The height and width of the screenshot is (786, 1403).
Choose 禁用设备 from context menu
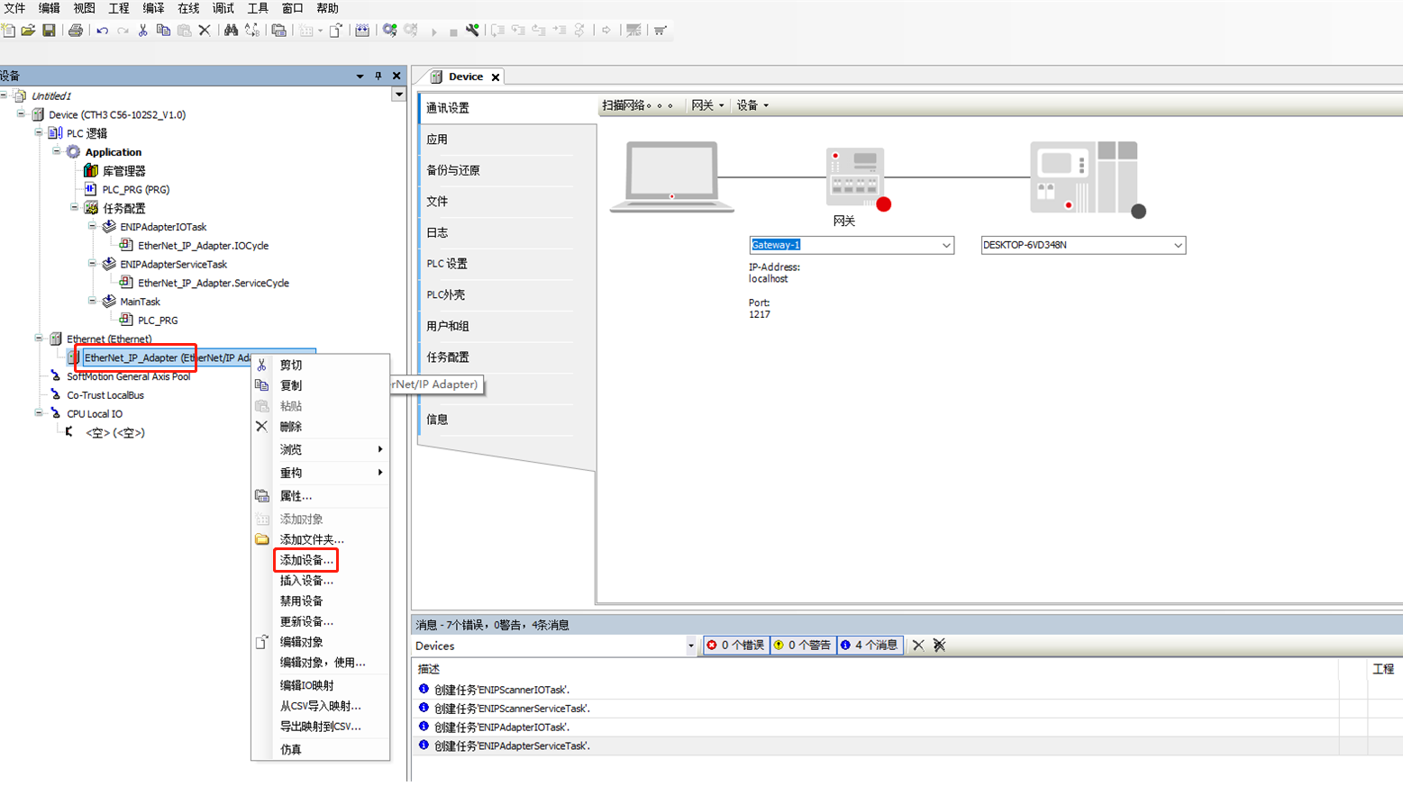(301, 601)
